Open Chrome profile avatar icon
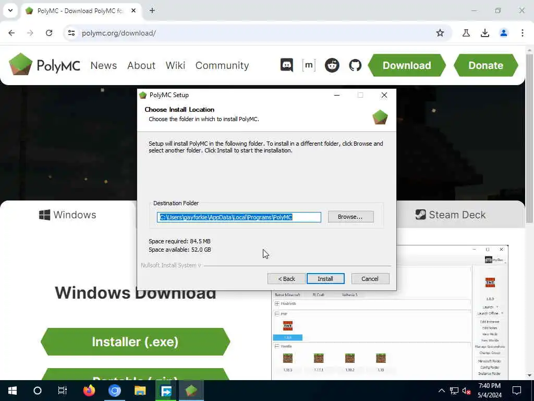534x401 pixels. click(503, 33)
